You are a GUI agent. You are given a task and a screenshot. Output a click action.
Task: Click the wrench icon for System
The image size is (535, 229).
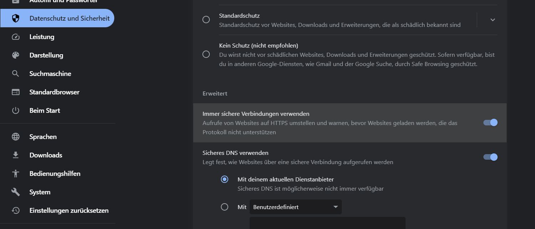[16, 192]
